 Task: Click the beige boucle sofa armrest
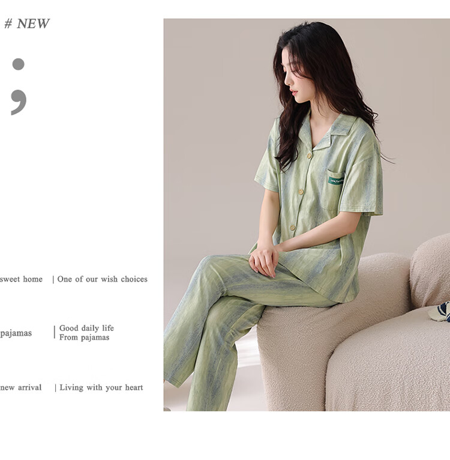coord(430,271)
